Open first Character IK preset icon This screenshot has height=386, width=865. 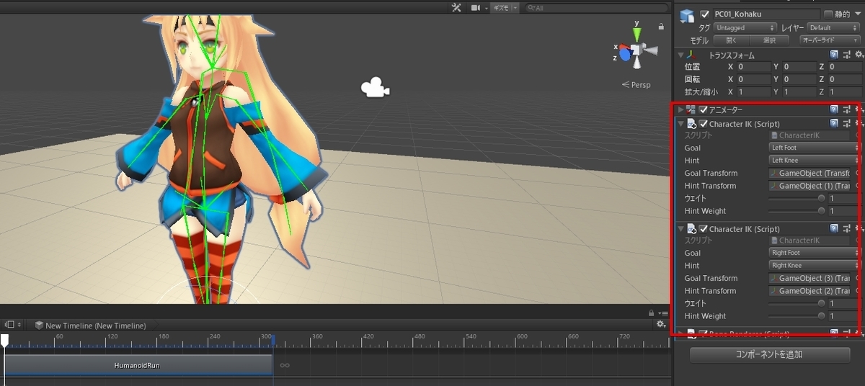(846, 124)
